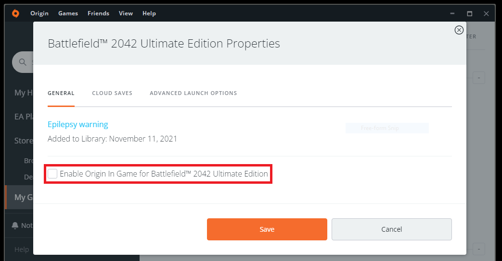Minimize the Origin window
The image size is (502, 261).
pos(453,13)
